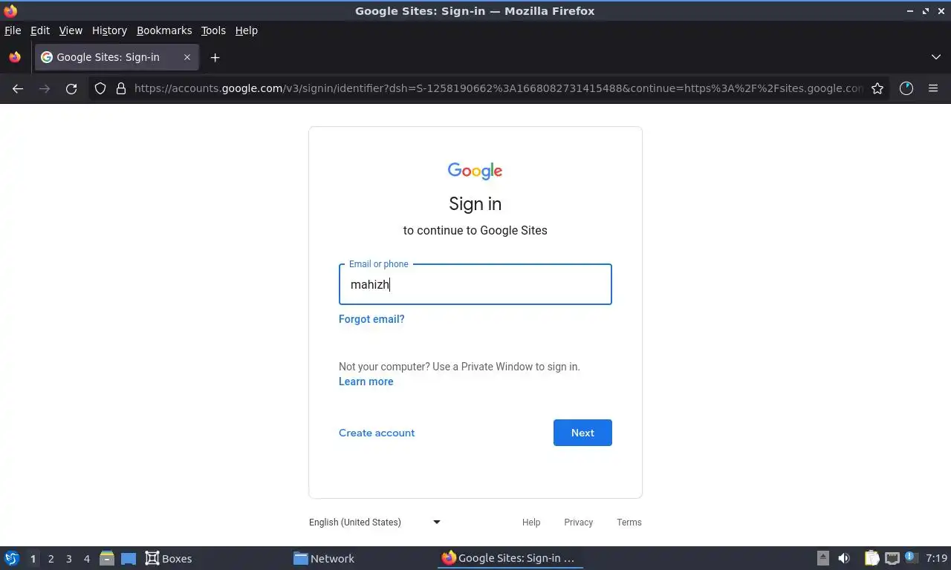Click the blue Next button
Screen dimensions: 951x570
click(582, 433)
